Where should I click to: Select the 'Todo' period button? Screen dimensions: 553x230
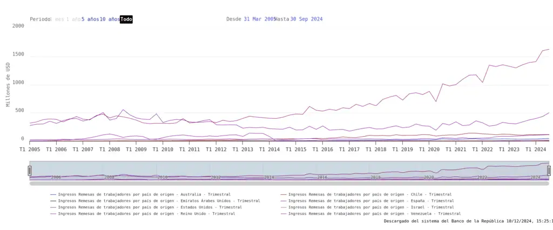(126, 19)
